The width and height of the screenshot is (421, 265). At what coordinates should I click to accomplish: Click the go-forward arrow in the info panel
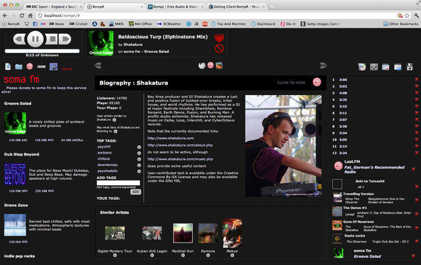point(324,65)
